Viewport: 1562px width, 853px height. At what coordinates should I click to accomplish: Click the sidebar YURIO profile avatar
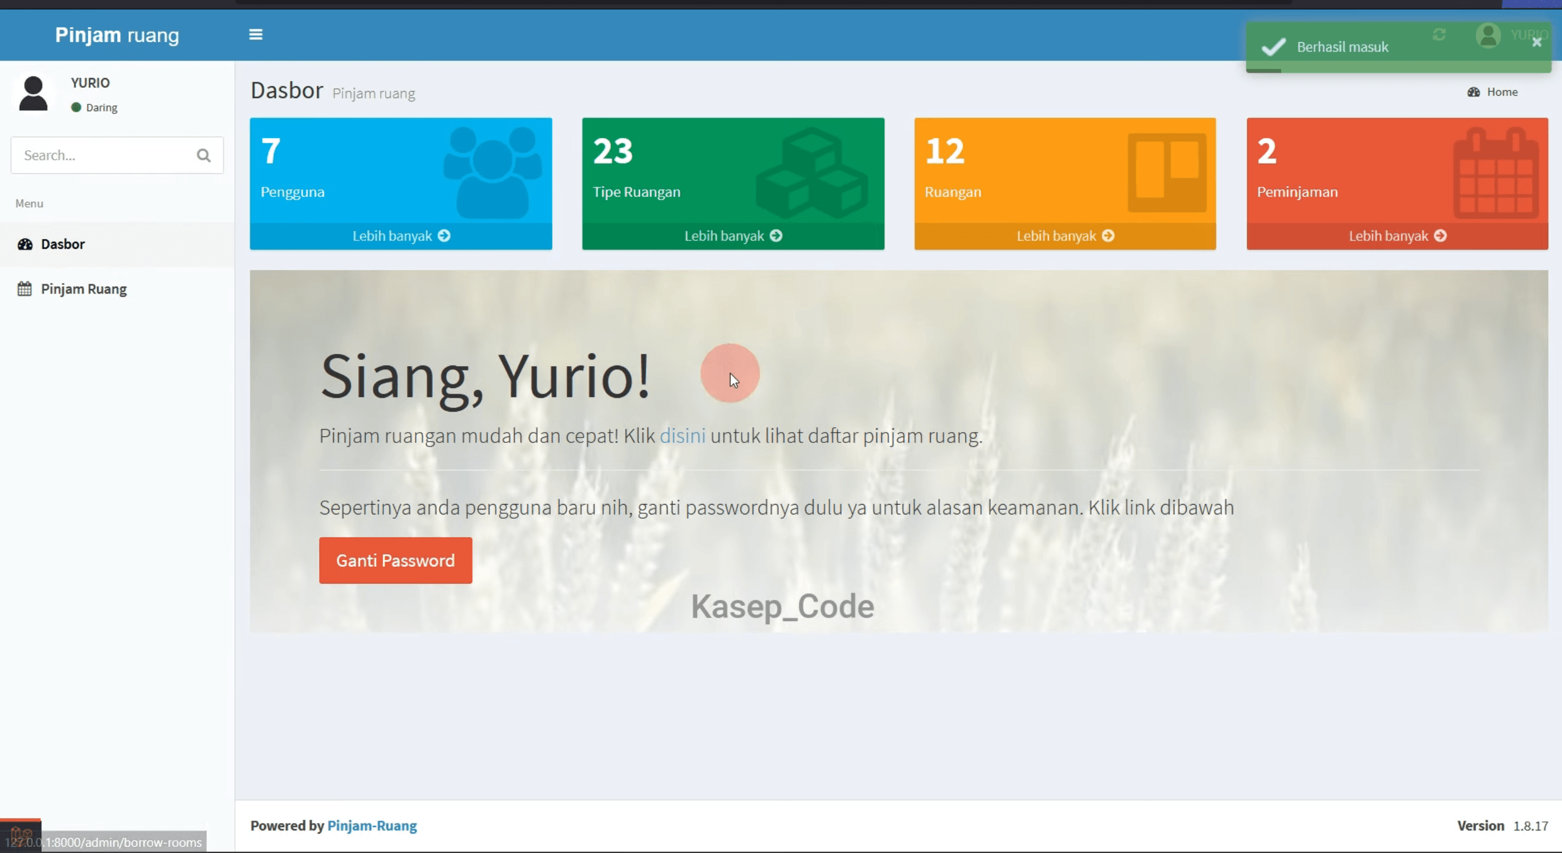33,93
